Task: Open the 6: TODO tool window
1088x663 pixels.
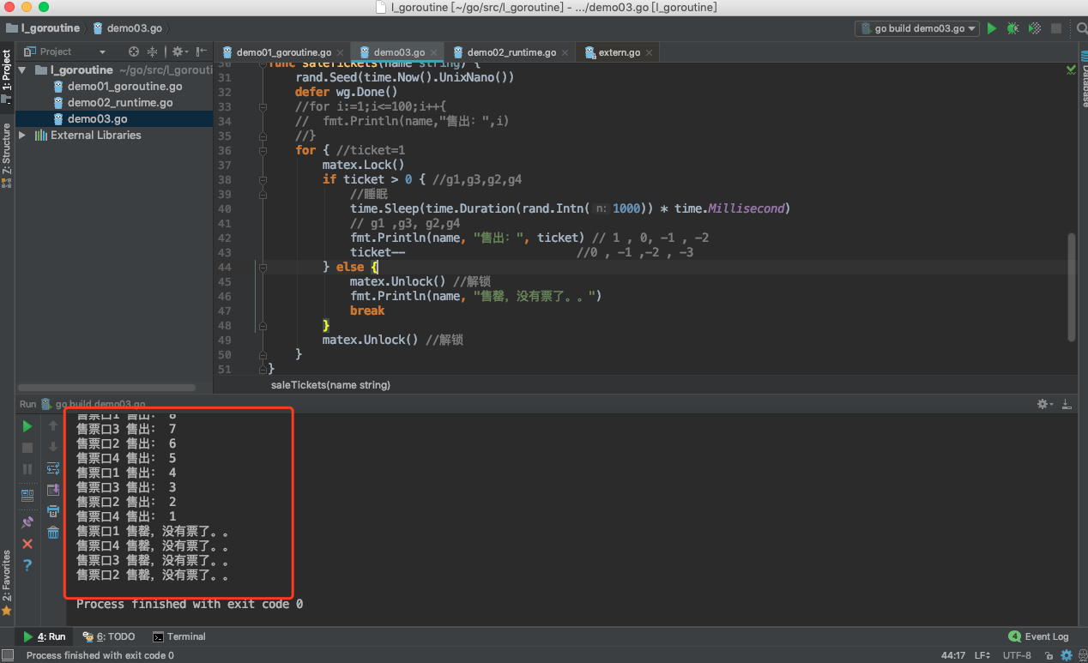Action: (x=109, y=636)
